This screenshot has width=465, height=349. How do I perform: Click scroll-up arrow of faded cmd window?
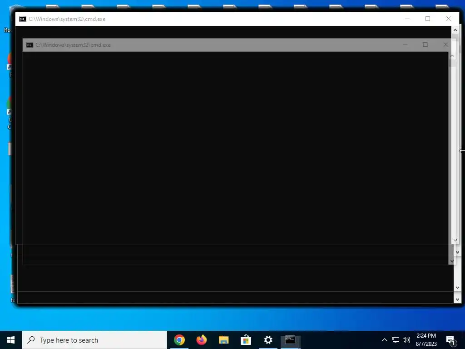[452, 56]
